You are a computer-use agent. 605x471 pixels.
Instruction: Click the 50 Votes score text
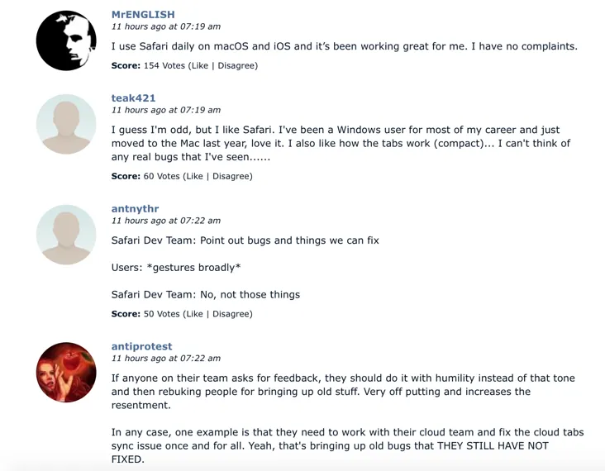[161, 314]
